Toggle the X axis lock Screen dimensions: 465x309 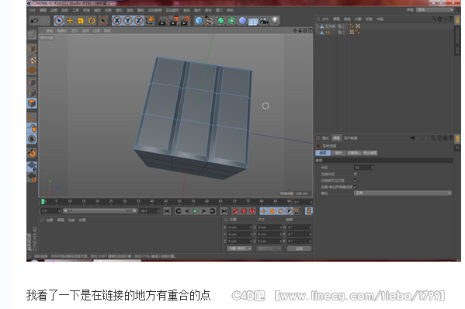[x=117, y=20]
